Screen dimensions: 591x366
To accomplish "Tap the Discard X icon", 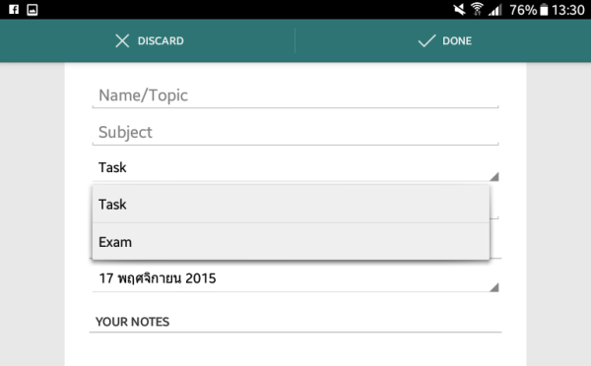I will [x=122, y=40].
